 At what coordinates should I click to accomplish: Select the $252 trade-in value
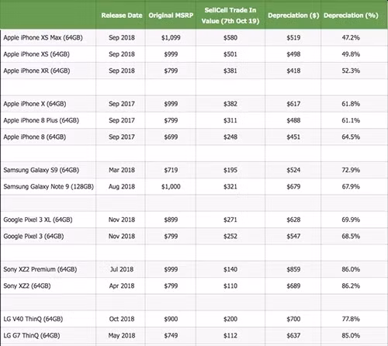(230, 237)
